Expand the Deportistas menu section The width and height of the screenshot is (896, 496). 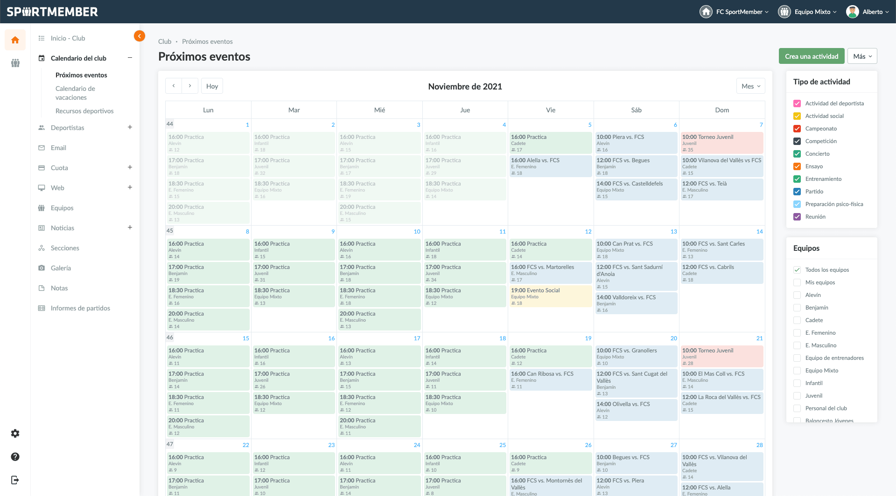[130, 127]
